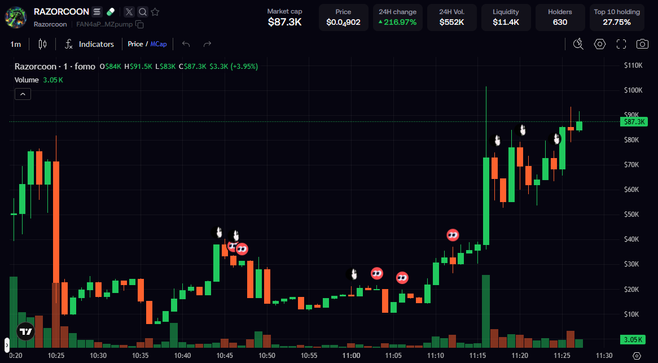Open chart settings via hexagon gear icon
The height and width of the screenshot is (363, 658).
[600, 44]
